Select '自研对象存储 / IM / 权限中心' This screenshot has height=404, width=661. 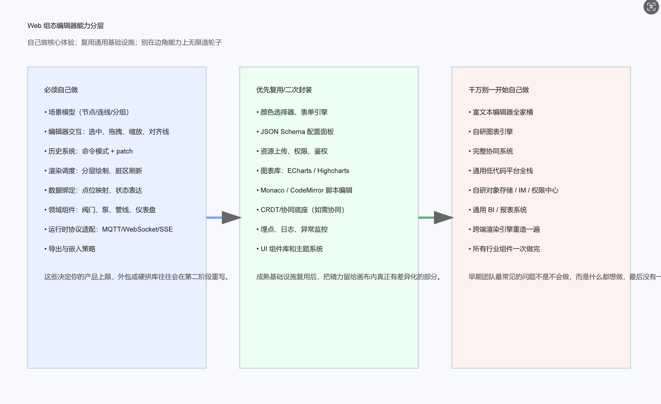point(514,190)
